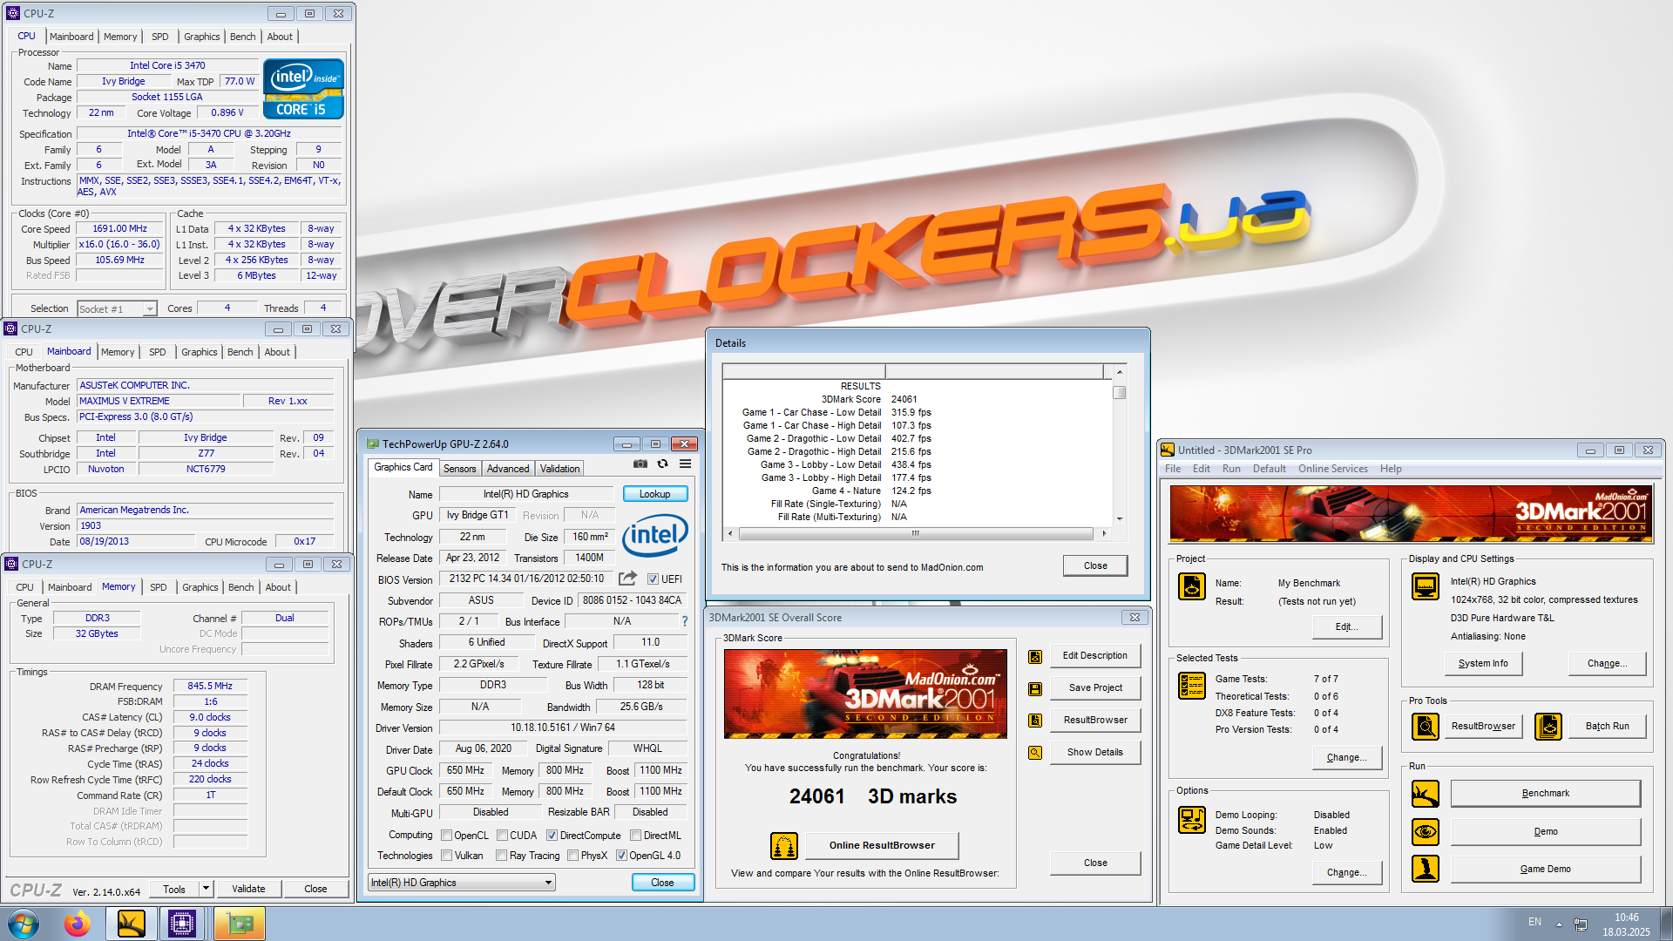Click taskbar clock showing 10:46
This screenshot has height=941, width=1673.
coord(1626,917)
